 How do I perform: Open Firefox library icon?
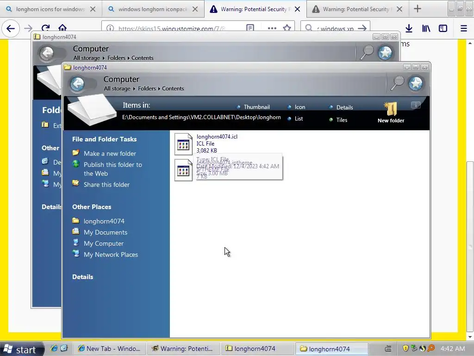tap(426, 28)
